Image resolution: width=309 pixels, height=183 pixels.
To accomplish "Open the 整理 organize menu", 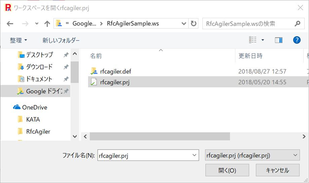I will click(x=18, y=40).
